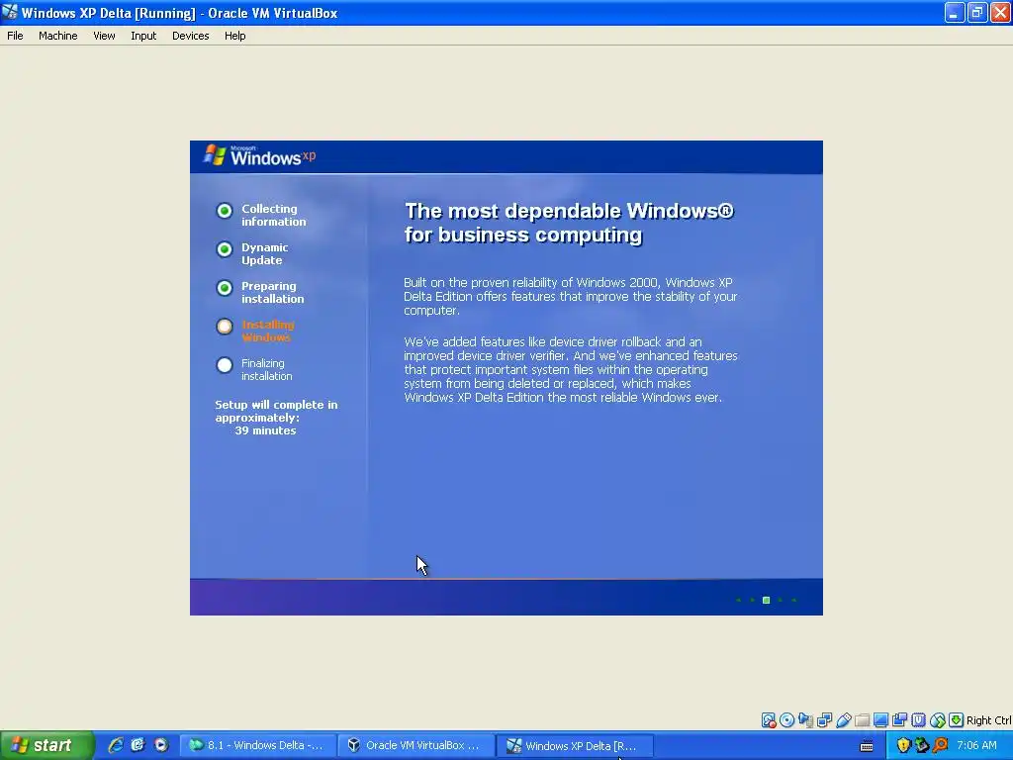Click the Windows Start button
The image size is (1013, 760).
[46, 745]
